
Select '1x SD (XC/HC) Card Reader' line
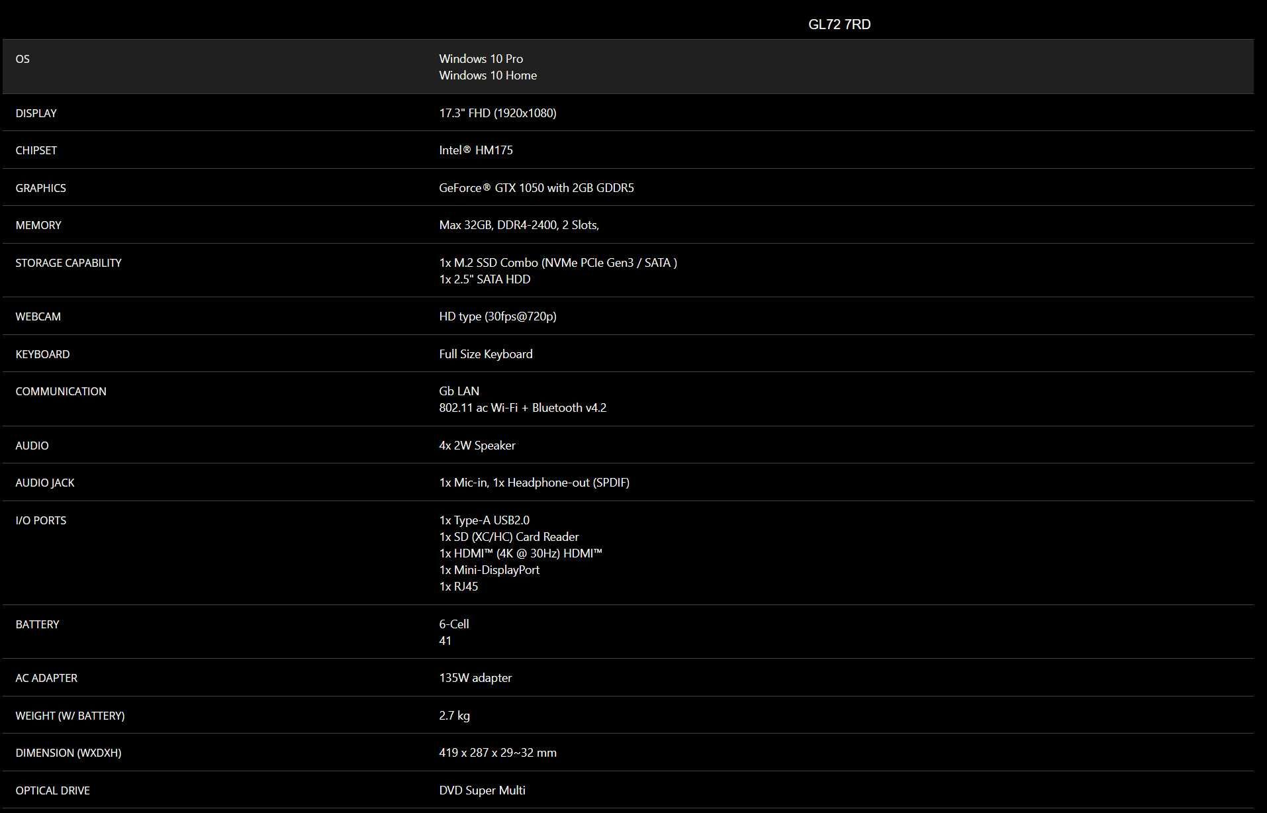point(509,537)
